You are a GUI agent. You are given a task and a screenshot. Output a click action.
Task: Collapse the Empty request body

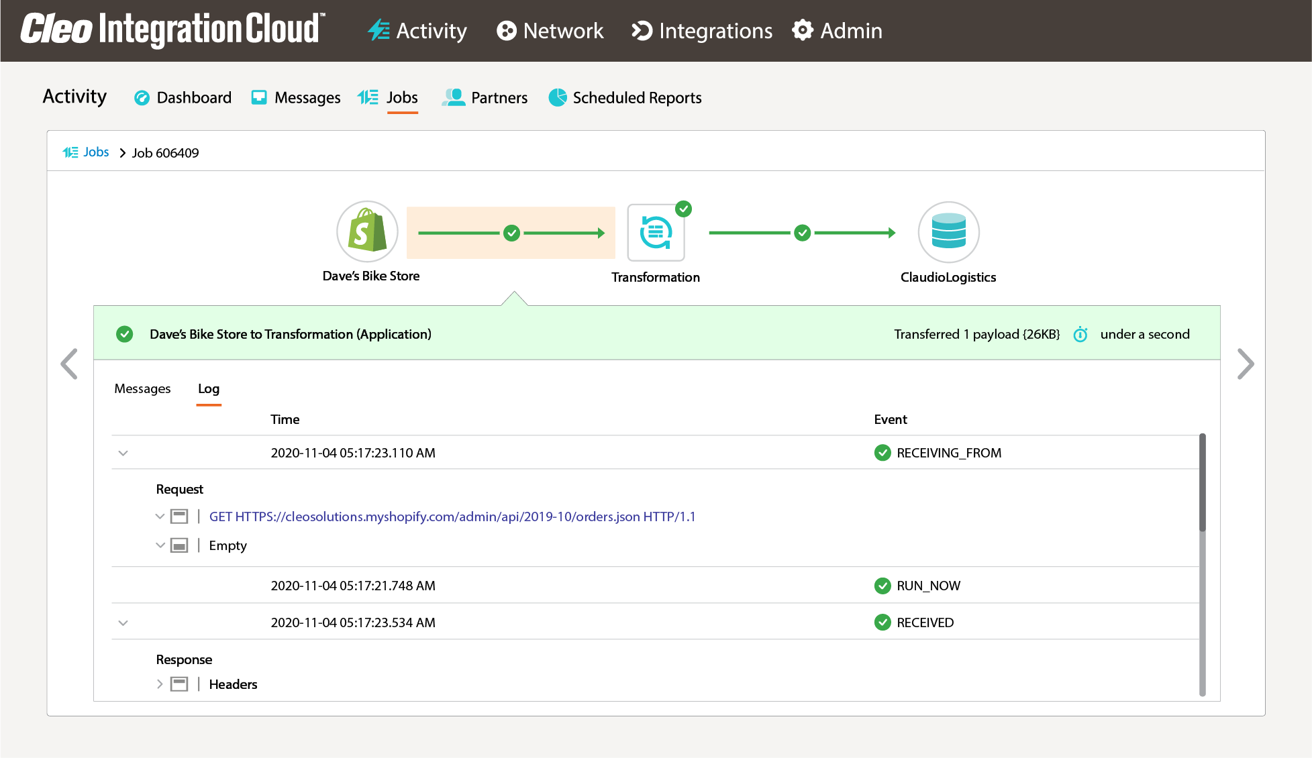coord(160,545)
